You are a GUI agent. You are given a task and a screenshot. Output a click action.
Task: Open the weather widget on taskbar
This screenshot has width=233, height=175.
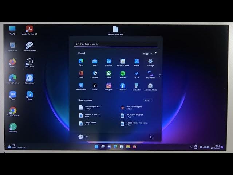[17, 147]
